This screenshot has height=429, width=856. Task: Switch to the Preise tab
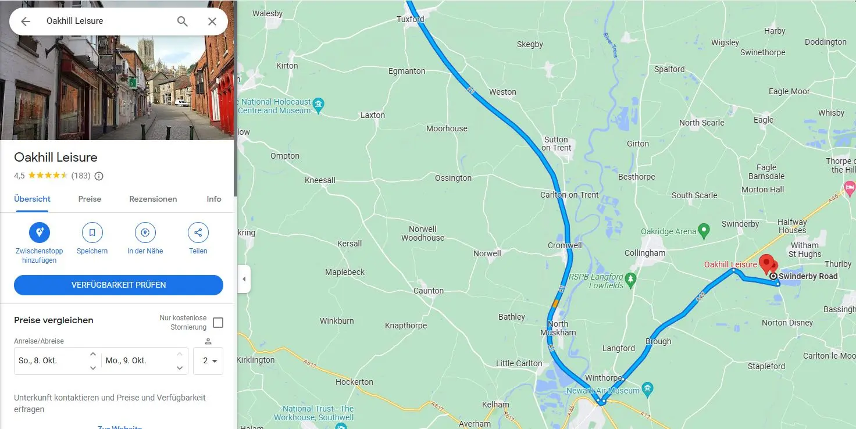[x=90, y=199]
